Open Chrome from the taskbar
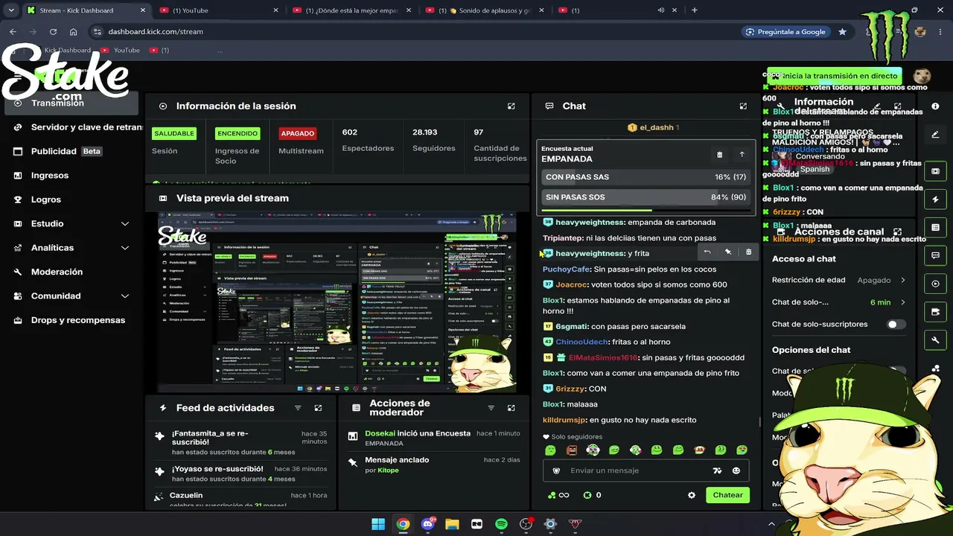This screenshot has width=953, height=536. coord(403,524)
